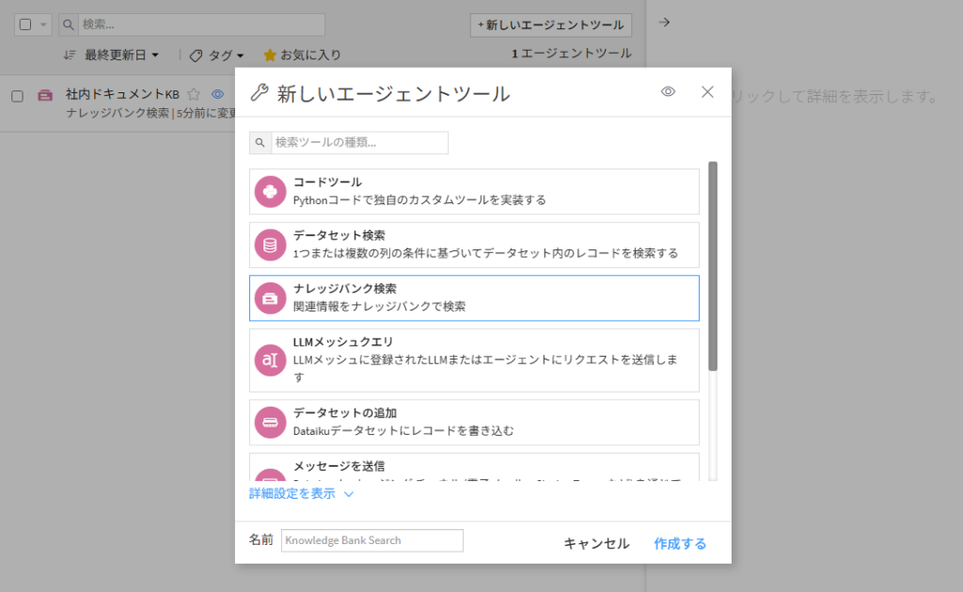Screen dimensions: 963x592
Task: Click the eye icon in dialog header
Action: [x=668, y=92]
